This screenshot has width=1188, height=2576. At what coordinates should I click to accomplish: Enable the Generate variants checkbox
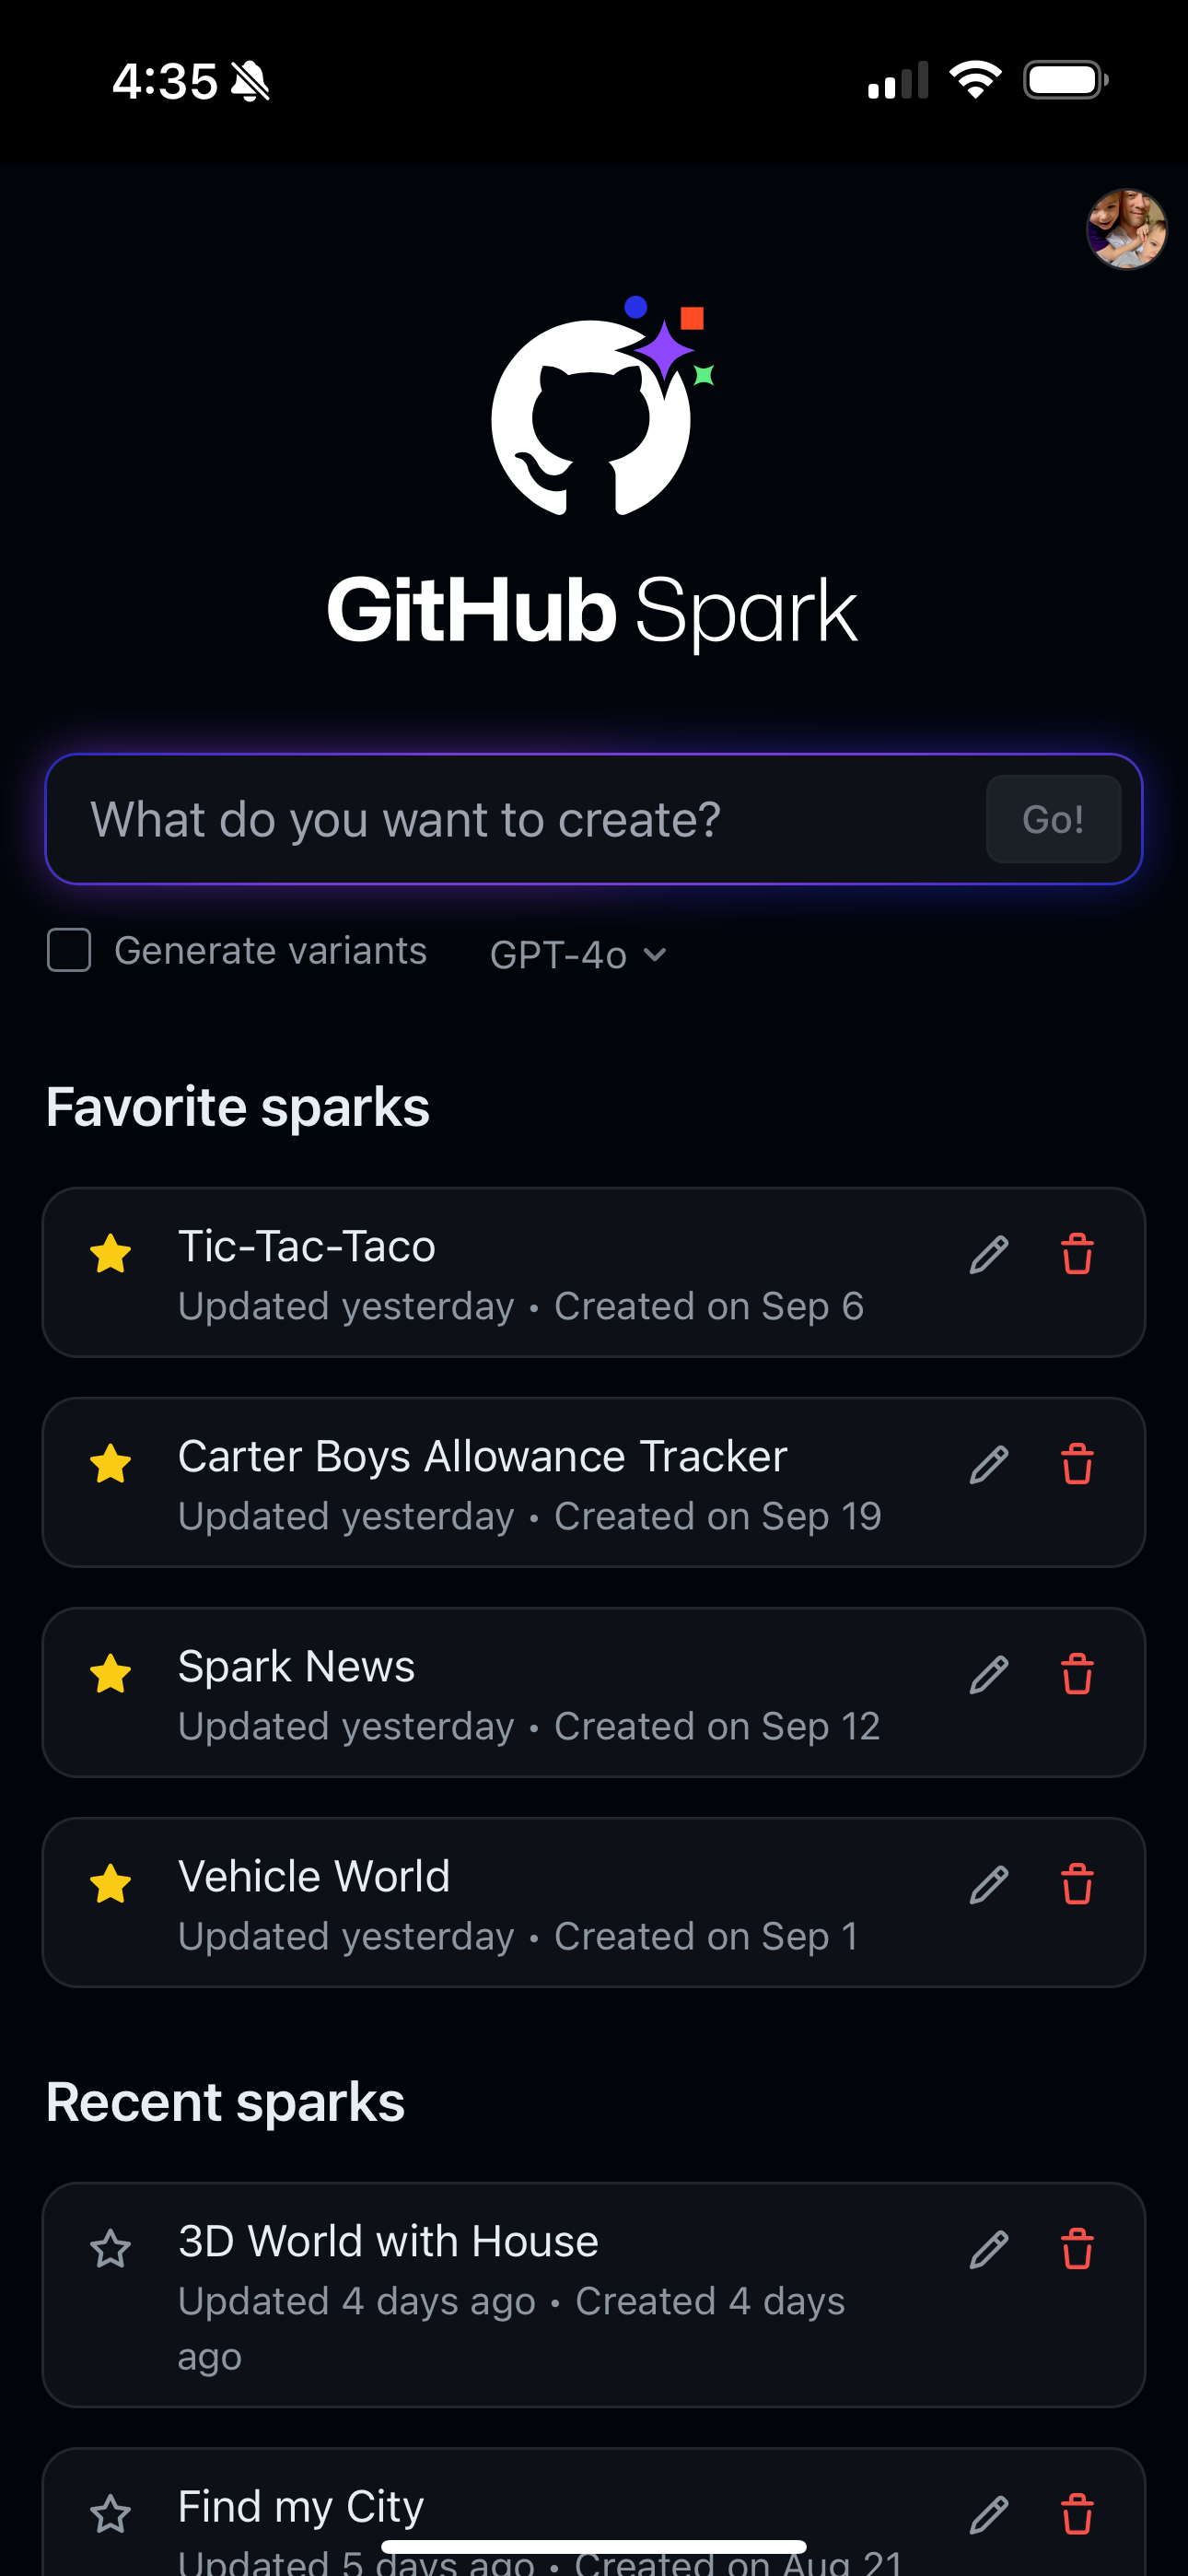tap(69, 950)
